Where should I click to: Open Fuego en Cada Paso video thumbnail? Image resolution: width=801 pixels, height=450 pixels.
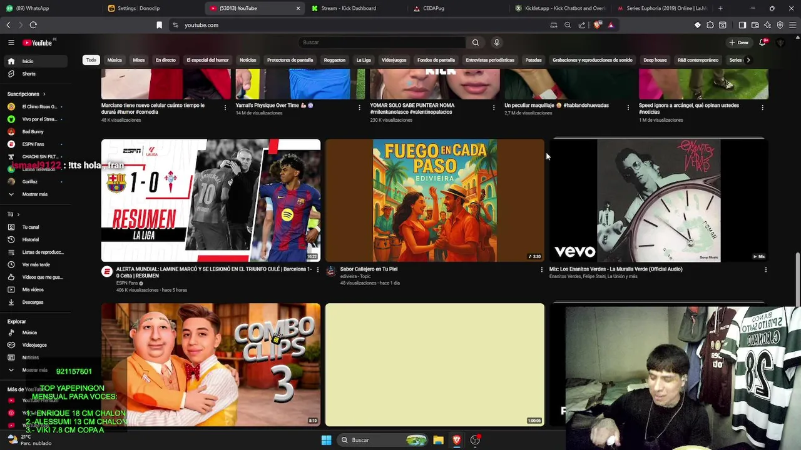[435, 200]
